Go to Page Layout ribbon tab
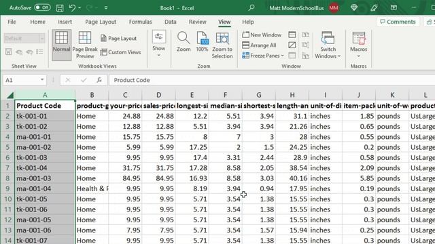This screenshot has width=435, height=244. tap(101, 22)
